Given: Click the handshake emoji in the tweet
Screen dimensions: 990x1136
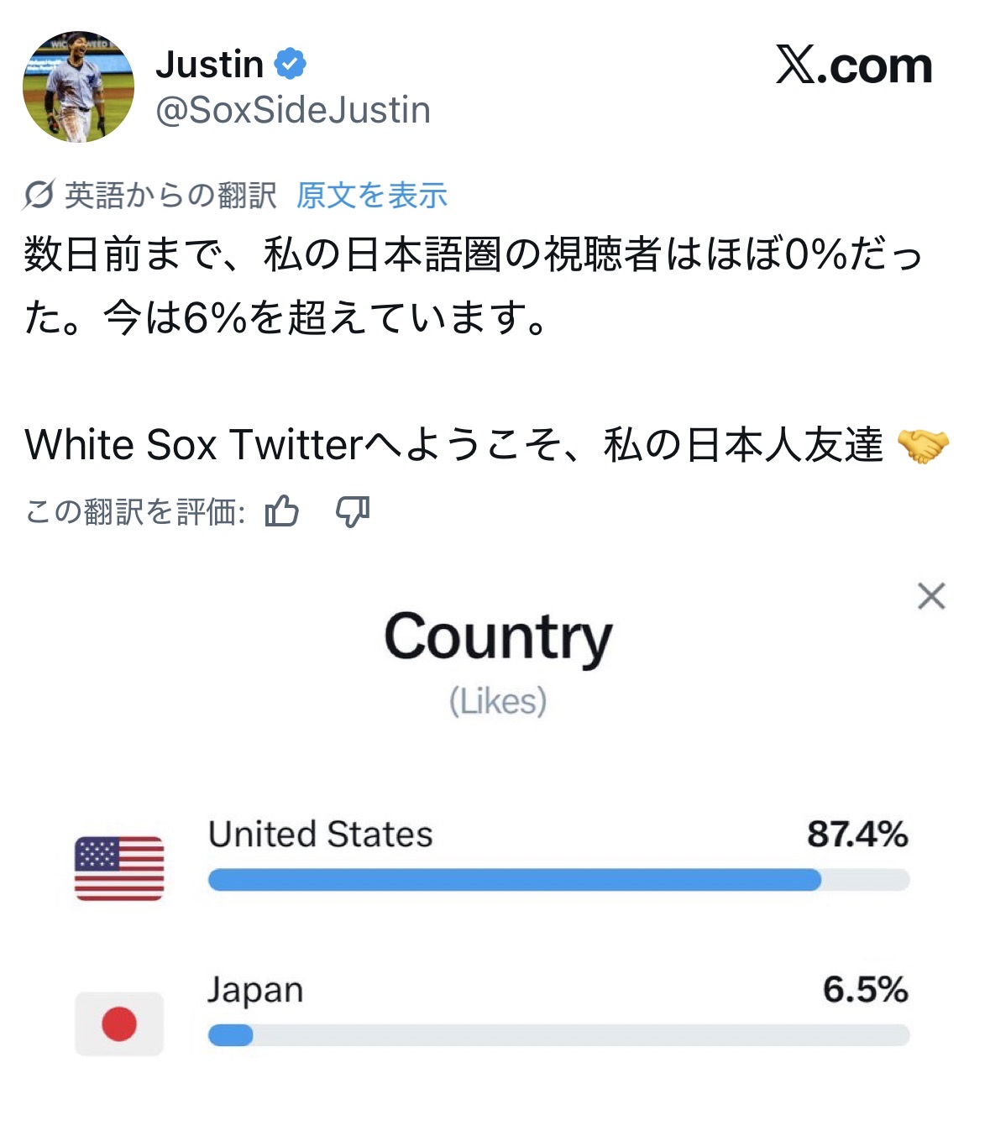Looking at the screenshot, I should pos(923,445).
